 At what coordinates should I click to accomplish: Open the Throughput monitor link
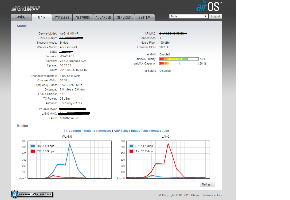pos(72,131)
